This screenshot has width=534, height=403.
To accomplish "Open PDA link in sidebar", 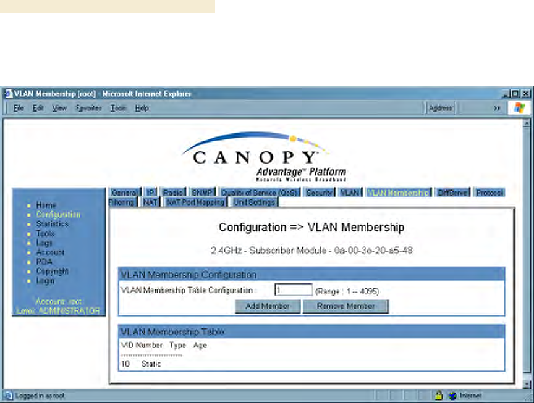I will (x=44, y=262).
